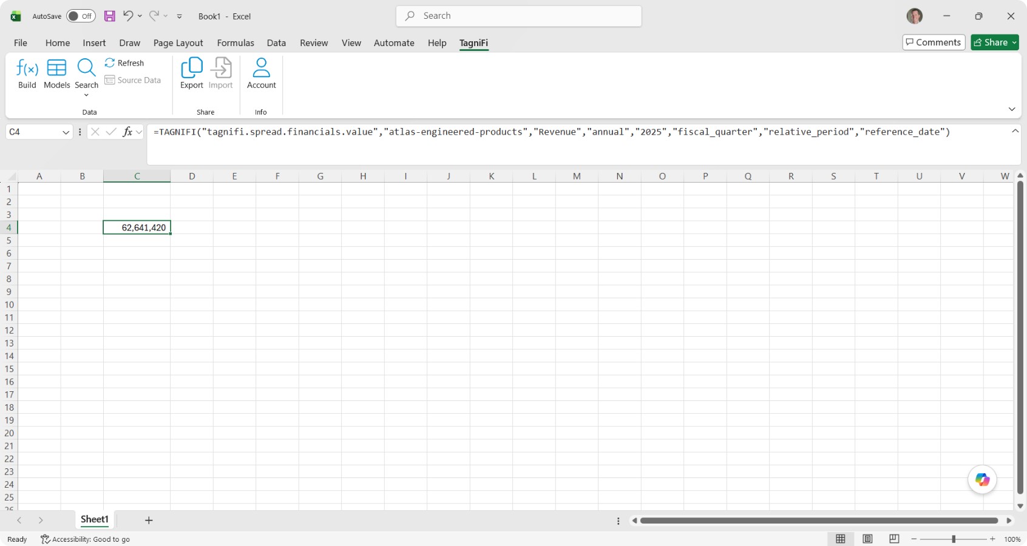Expand the Name Box dropdown

click(x=66, y=132)
